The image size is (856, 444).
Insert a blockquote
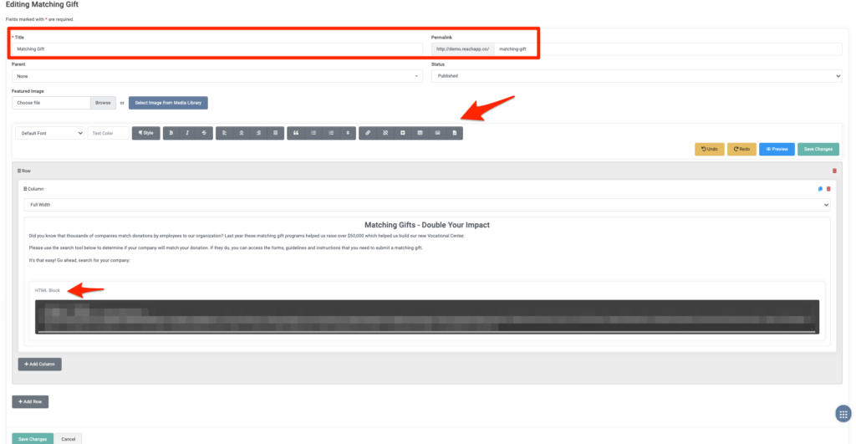296,133
